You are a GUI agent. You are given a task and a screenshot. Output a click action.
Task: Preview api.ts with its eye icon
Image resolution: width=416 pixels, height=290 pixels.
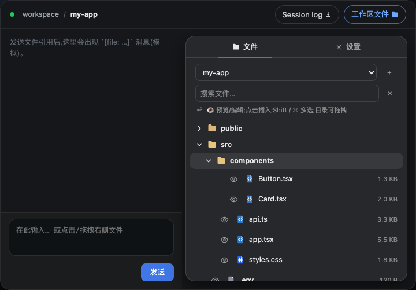(x=224, y=219)
